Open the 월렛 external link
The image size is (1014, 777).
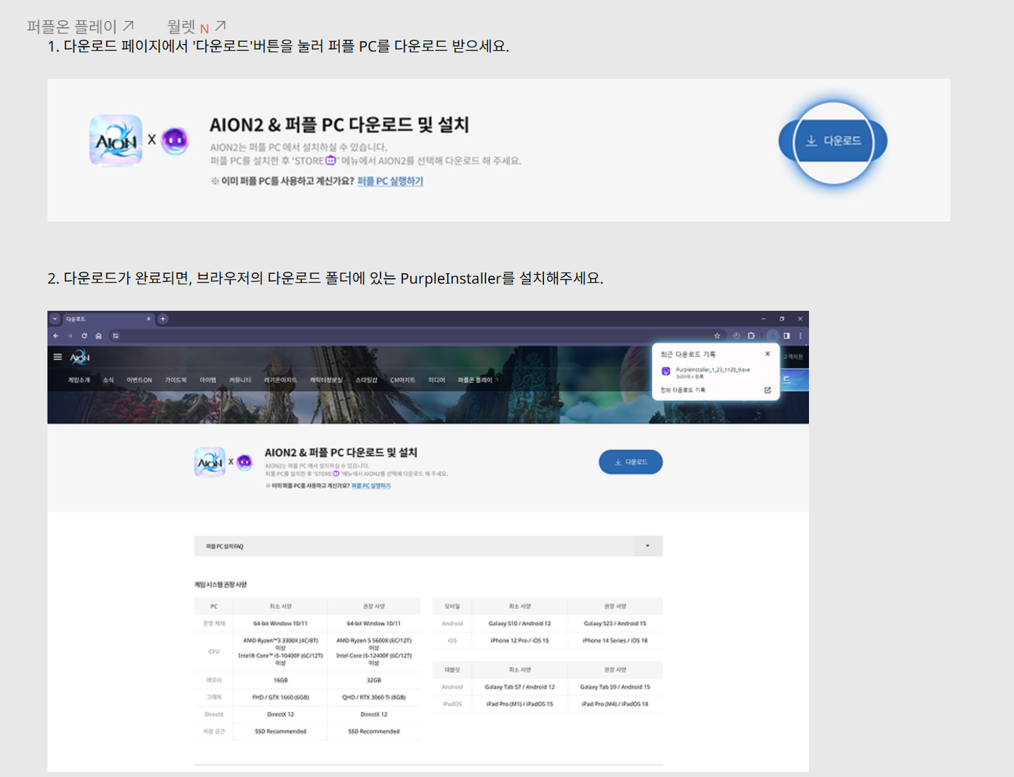tap(196, 26)
